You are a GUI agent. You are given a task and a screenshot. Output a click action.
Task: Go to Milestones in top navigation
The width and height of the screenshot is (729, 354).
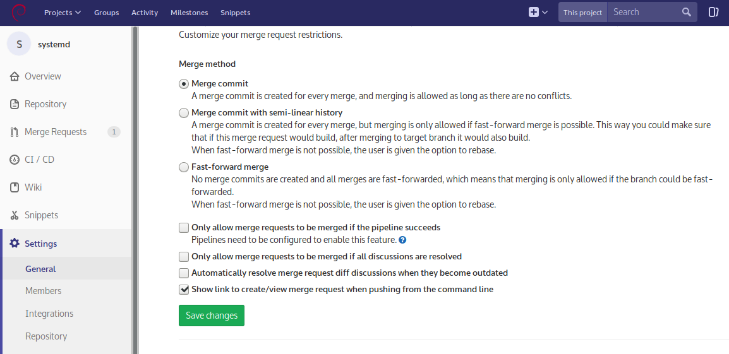[x=190, y=13]
